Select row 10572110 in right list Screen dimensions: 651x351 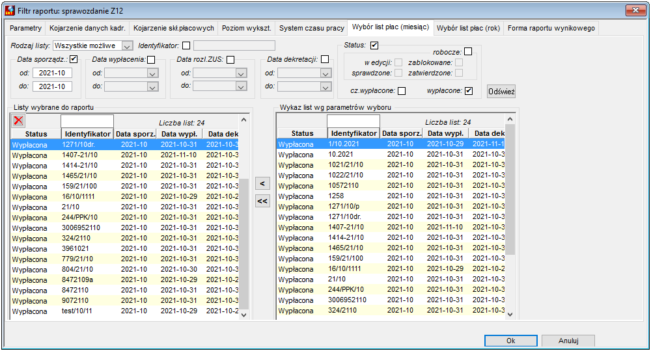point(391,186)
